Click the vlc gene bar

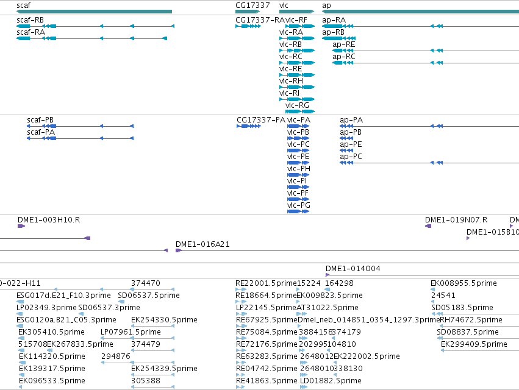[x=296, y=12]
